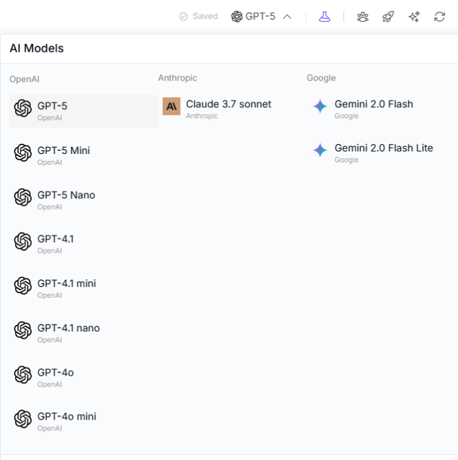Open the team members icon
This screenshot has height=460, width=458.
(362, 17)
